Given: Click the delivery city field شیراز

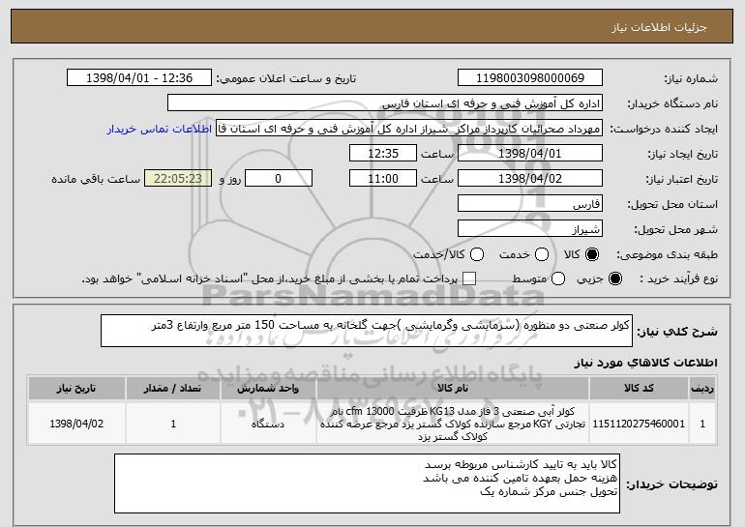Looking at the screenshot, I should [x=530, y=229].
